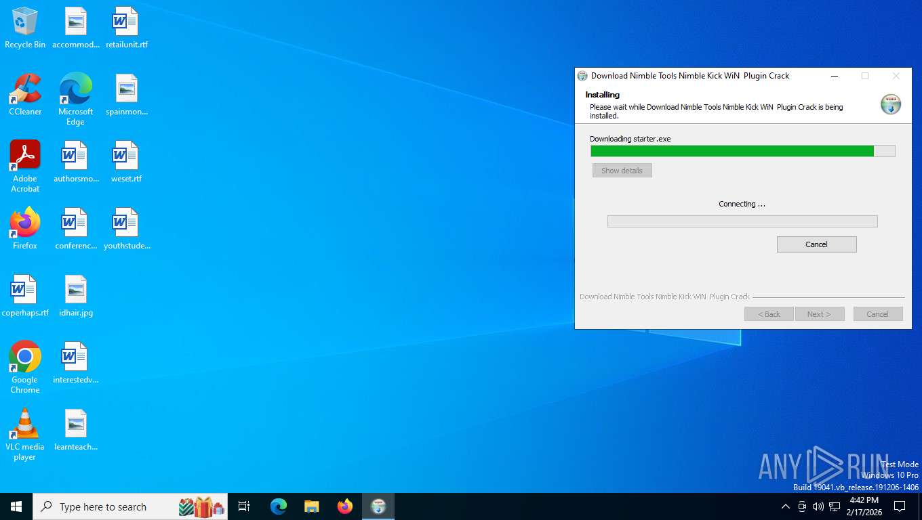
Task: Open the Recycle Bin desktop icon
Action: tap(25, 28)
